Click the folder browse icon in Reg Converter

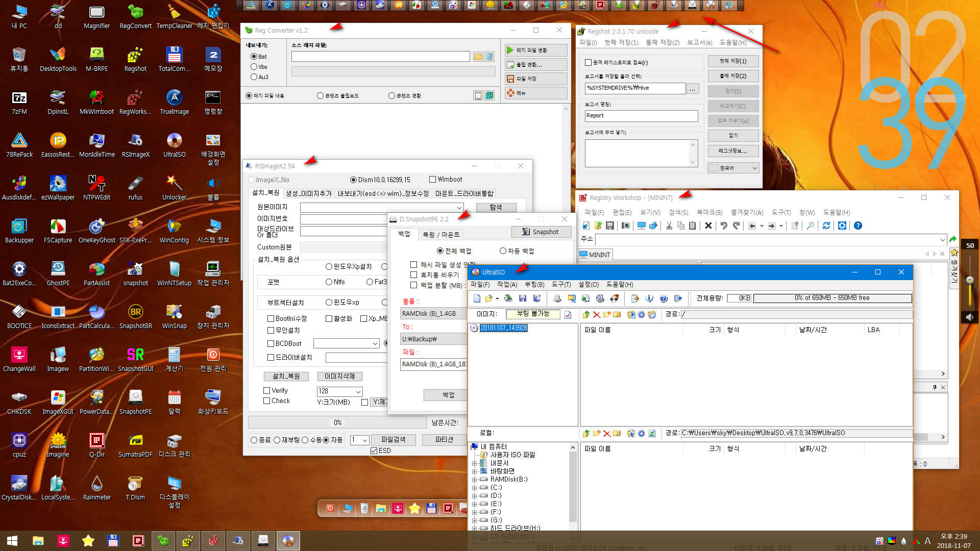[478, 57]
